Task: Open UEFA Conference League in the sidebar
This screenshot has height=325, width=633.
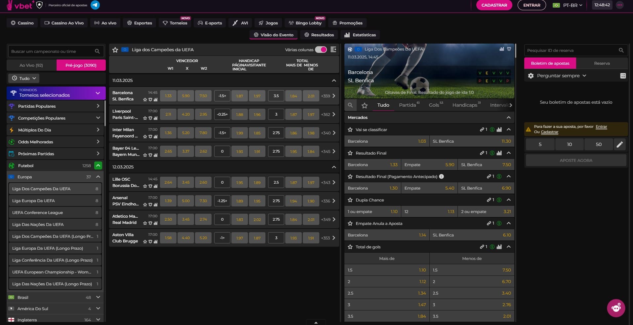Action: pos(55,212)
